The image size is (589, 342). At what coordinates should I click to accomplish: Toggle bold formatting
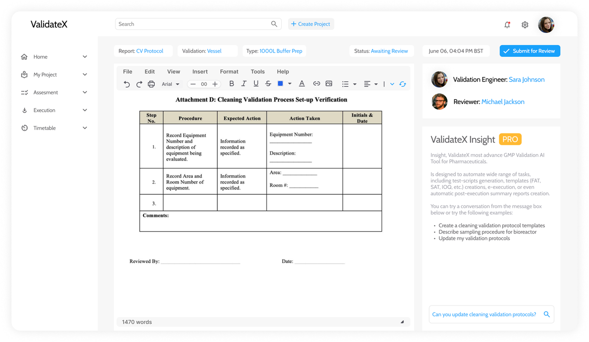coord(232,84)
